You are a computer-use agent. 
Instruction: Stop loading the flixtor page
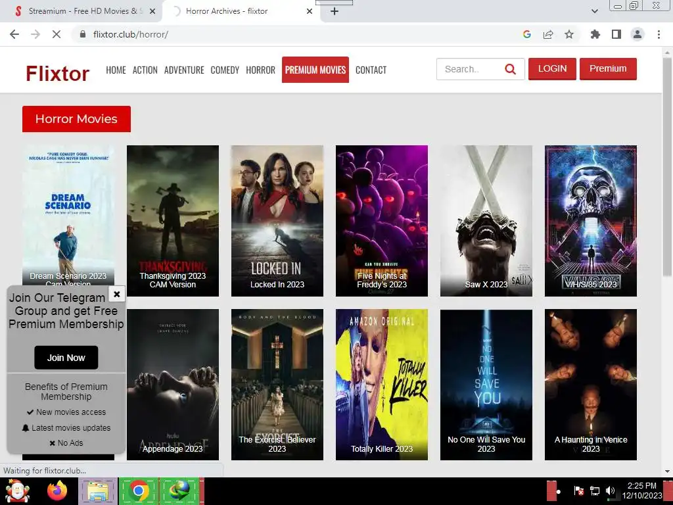tap(57, 34)
